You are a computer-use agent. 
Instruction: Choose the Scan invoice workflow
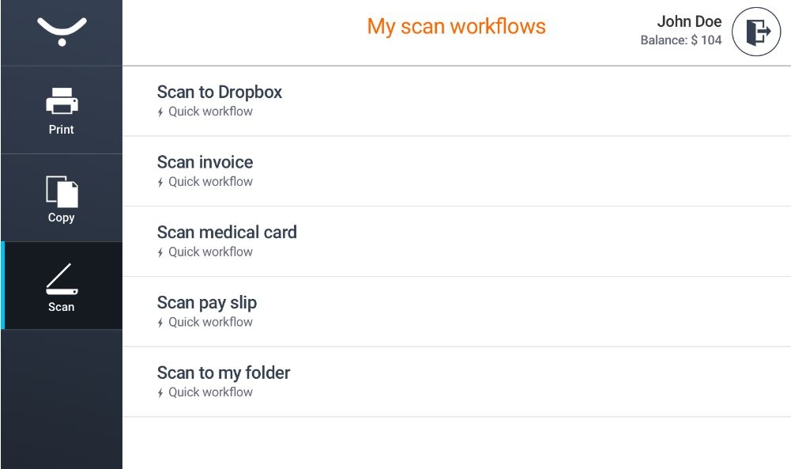205,163
